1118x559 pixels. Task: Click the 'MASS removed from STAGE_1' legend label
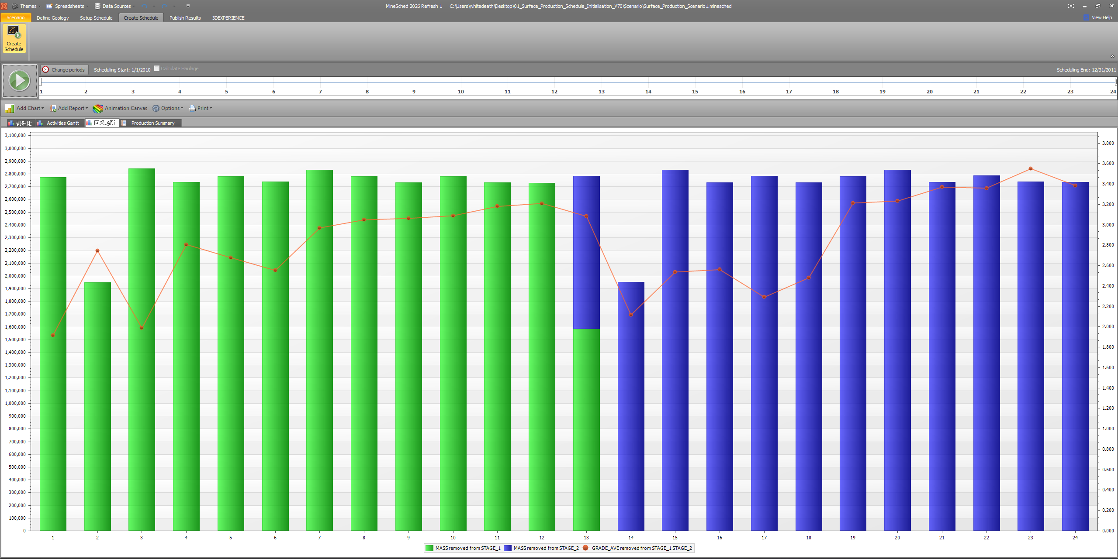coord(468,548)
